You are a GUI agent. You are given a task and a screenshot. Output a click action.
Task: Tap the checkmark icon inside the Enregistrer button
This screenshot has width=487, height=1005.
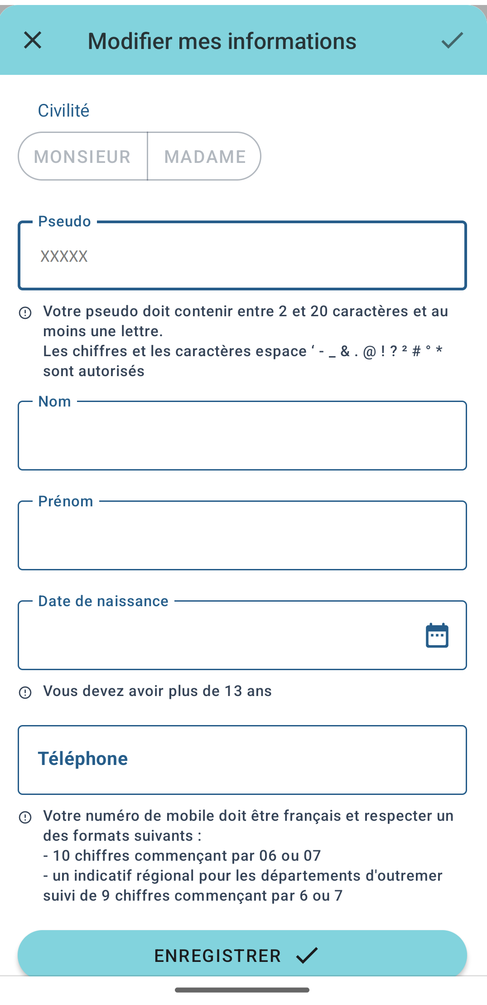pyautogui.click(x=307, y=955)
